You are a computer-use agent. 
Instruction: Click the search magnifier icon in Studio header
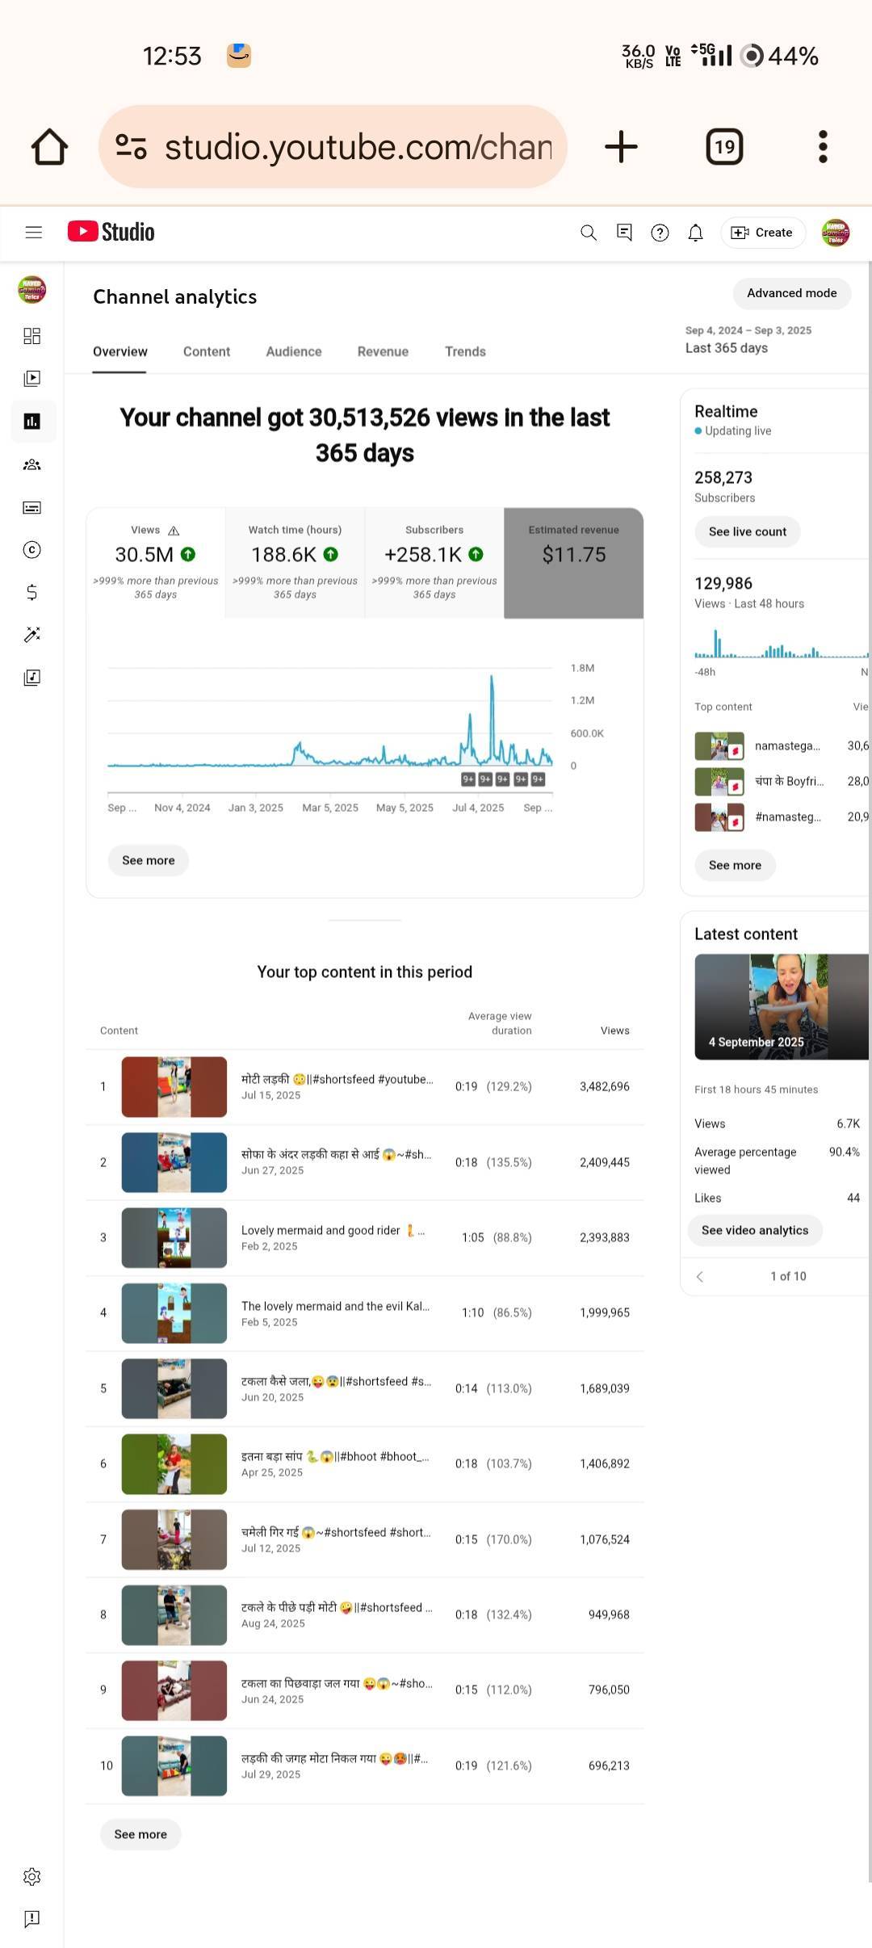[589, 233]
